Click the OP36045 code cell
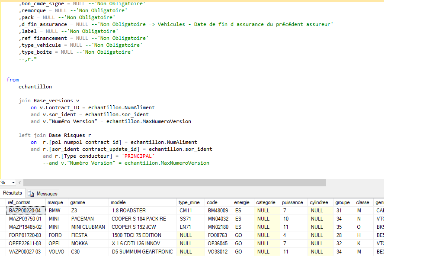The height and width of the screenshot is (273, 436). [218, 244]
